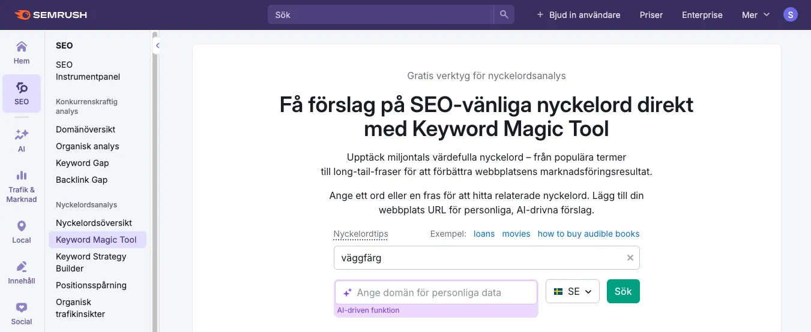Screen dimensions: 811x332
Task: Open Backlink Gap
Action: (x=82, y=180)
